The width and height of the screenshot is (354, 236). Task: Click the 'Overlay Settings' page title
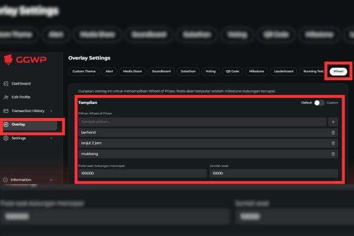coord(89,58)
